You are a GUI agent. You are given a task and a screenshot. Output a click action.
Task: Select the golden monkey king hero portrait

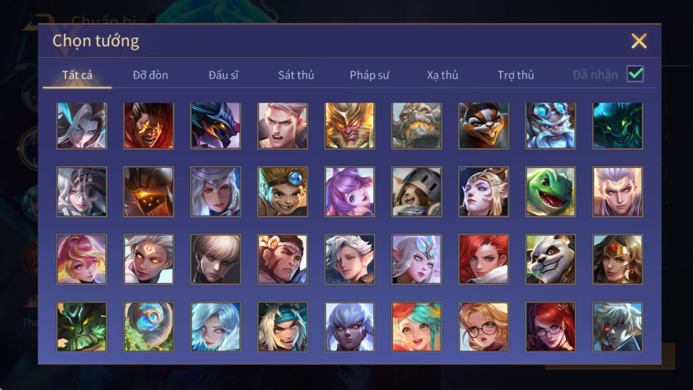[x=349, y=126]
